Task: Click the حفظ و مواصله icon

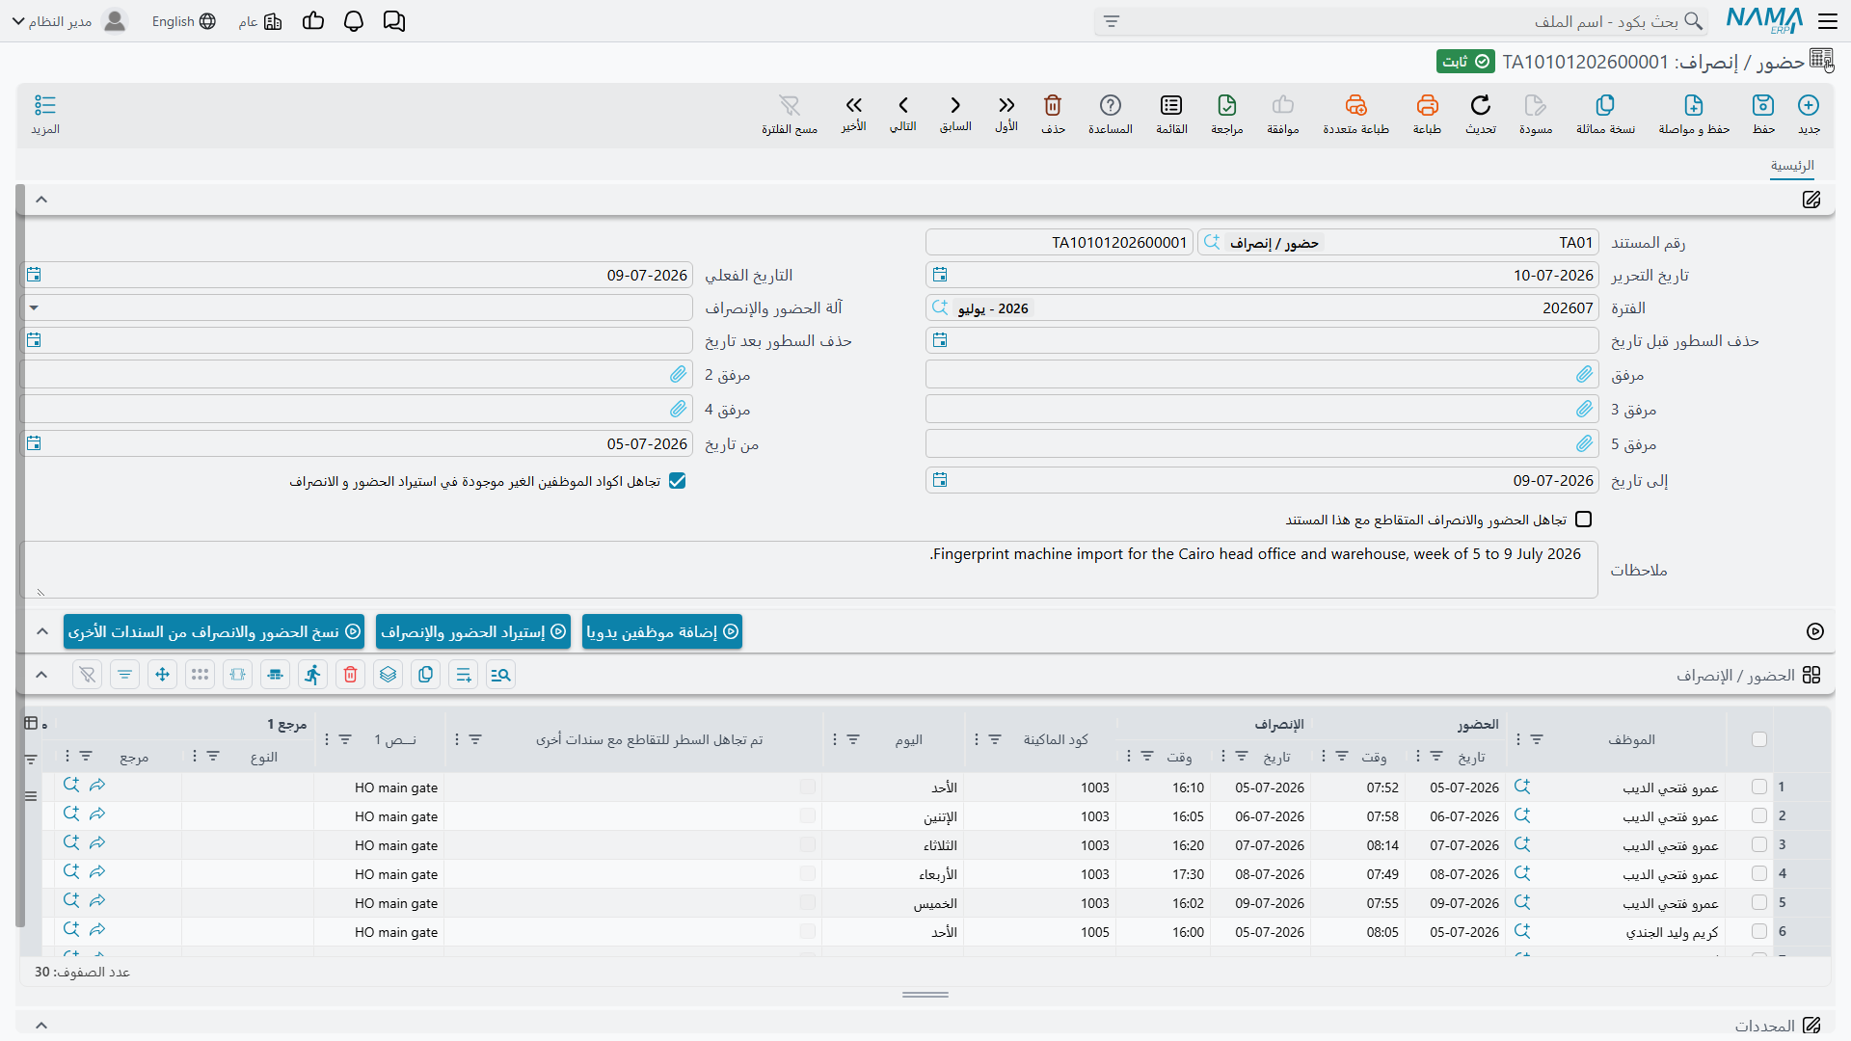Action: pyautogui.click(x=1694, y=105)
